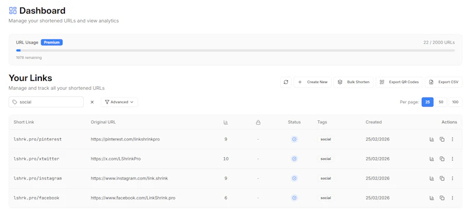Open more options for xtwitter row

click(x=452, y=159)
